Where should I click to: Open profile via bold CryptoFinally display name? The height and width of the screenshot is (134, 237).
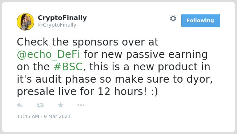62,18
